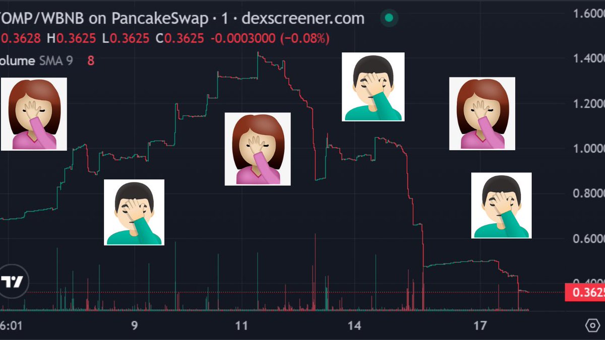Click the date label 14 on time axis

(x=354, y=326)
